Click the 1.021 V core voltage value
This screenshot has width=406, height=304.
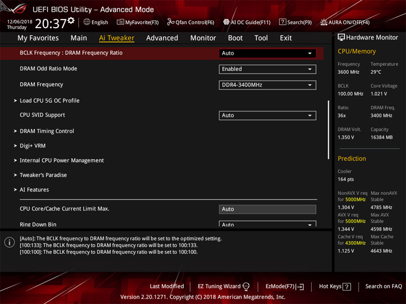pos(378,94)
